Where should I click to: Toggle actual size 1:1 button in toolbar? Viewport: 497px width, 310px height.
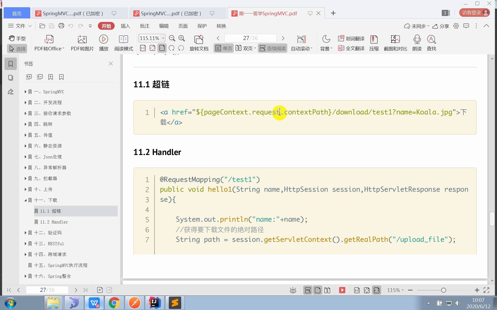(143, 48)
